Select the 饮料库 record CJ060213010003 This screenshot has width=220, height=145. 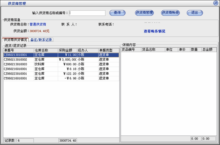[61, 64]
